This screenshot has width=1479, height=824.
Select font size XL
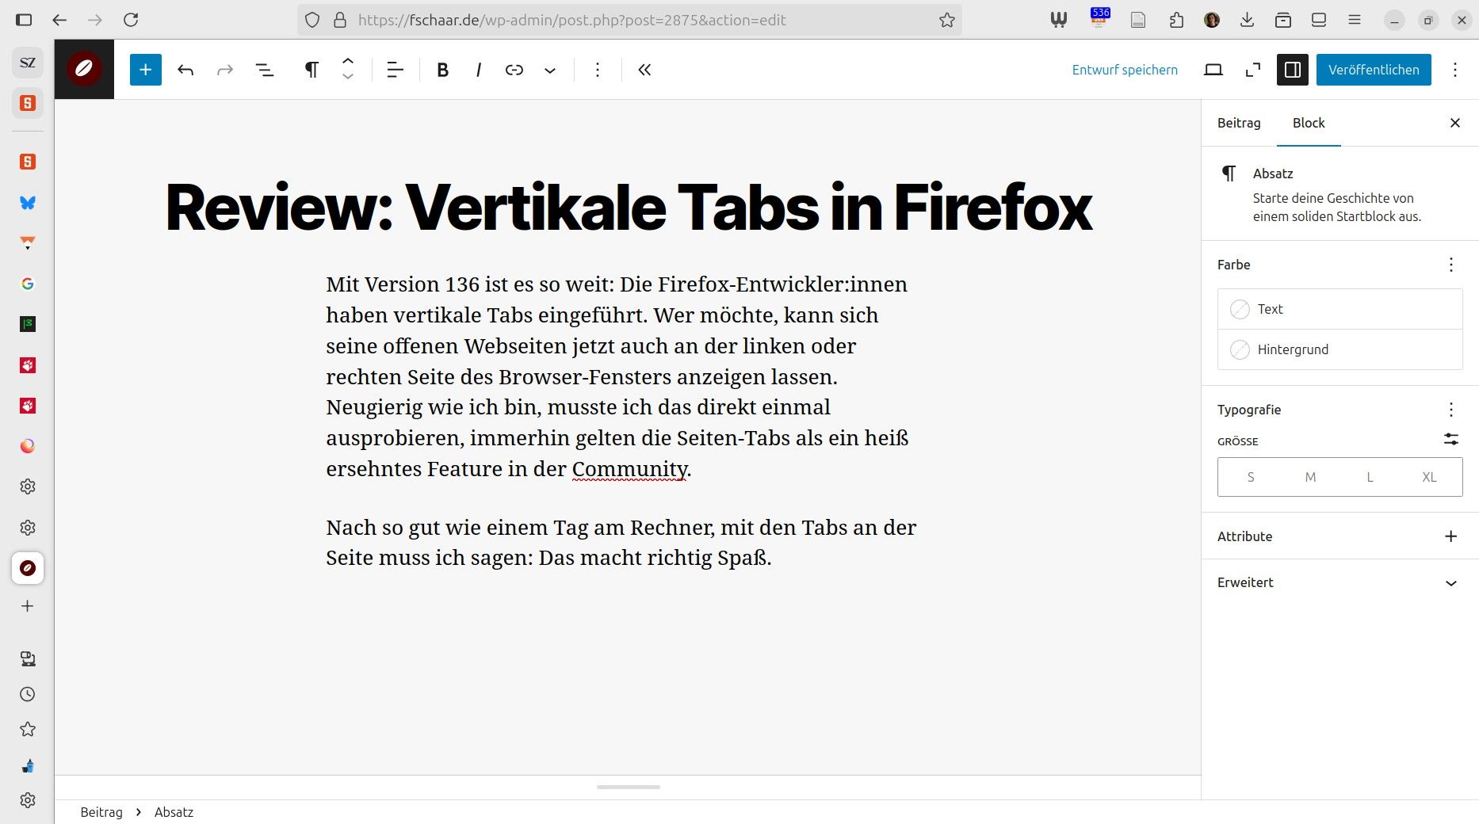click(x=1429, y=477)
